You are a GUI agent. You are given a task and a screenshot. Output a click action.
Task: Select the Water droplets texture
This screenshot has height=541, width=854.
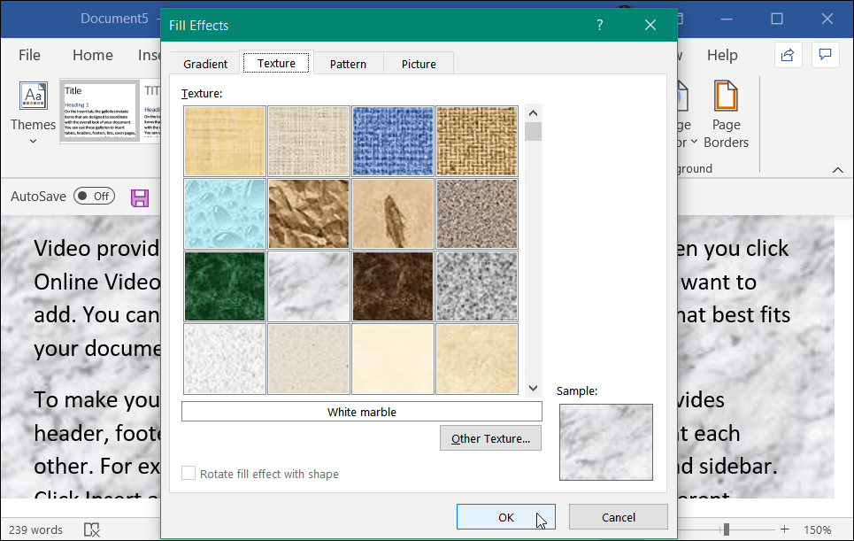[x=225, y=213]
